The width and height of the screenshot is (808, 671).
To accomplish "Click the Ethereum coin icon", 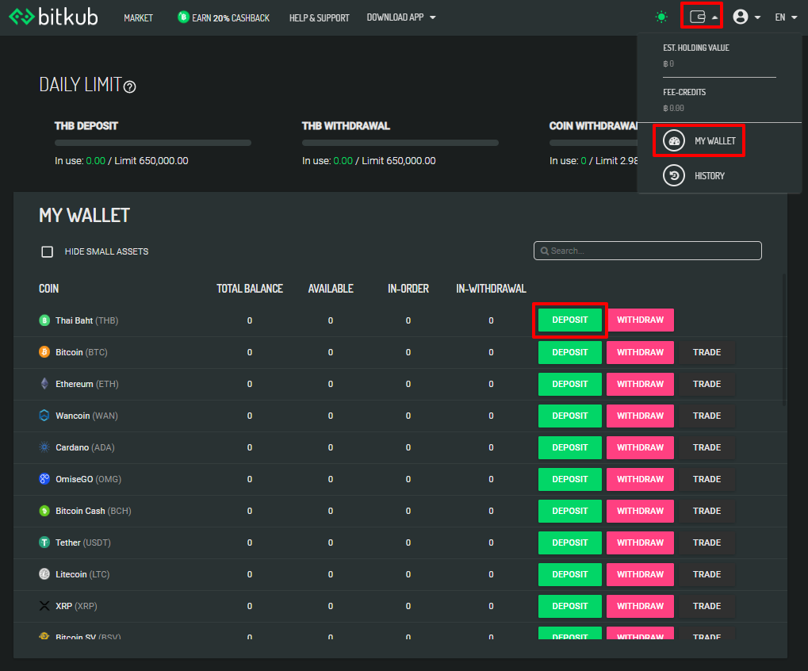I will [x=44, y=384].
